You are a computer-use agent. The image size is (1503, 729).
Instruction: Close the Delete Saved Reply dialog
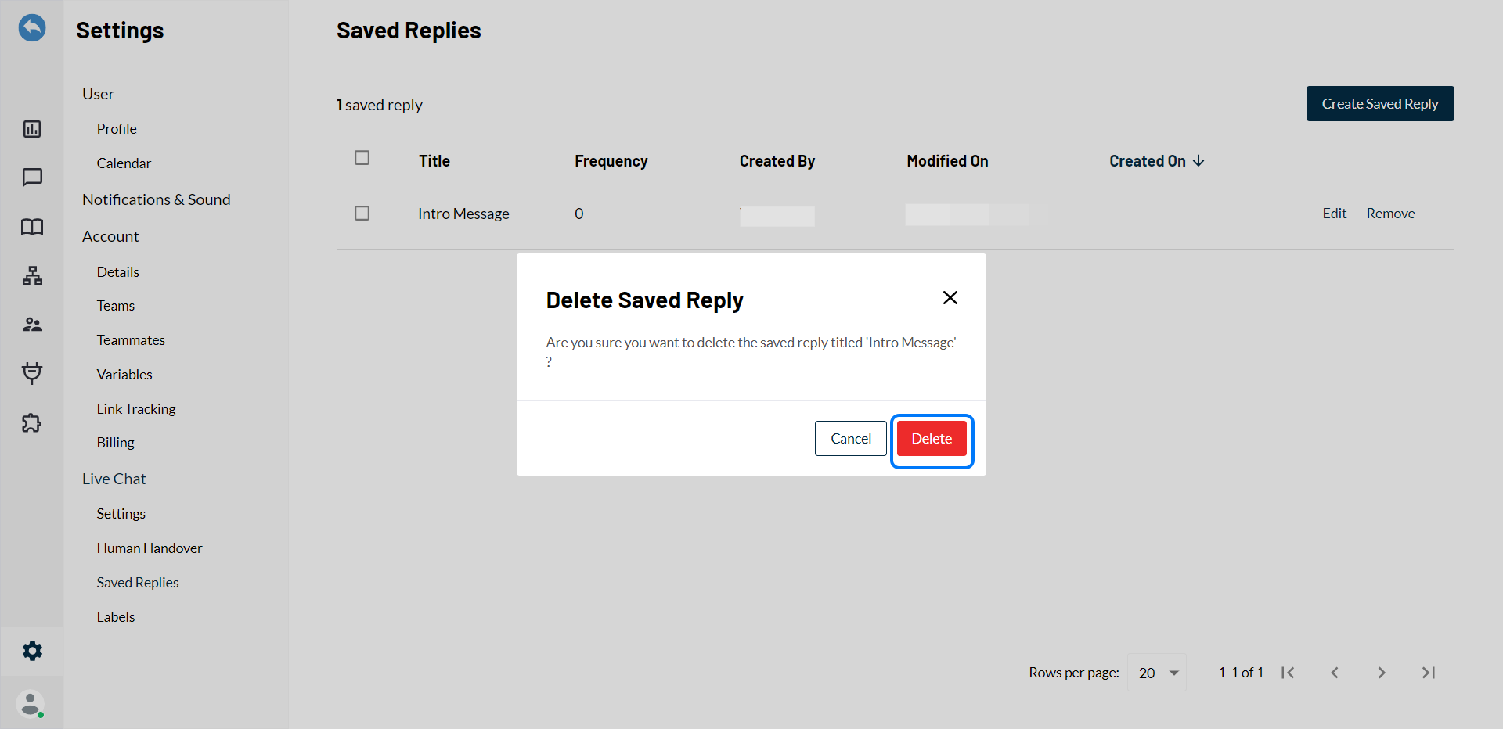[950, 298]
